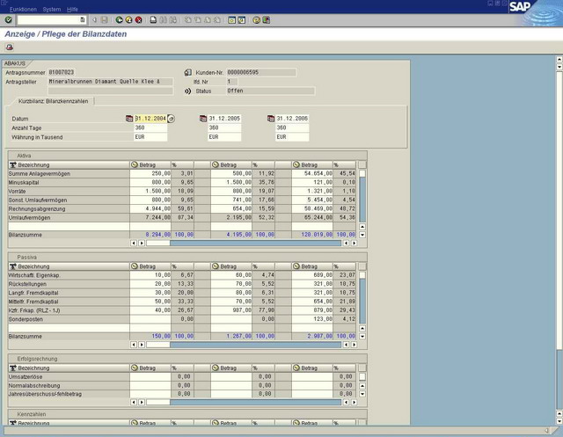This screenshot has width=563, height=437.
Task: Click the yellow Exit icon in toolbar
Action: pyautogui.click(x=129, y=19)
